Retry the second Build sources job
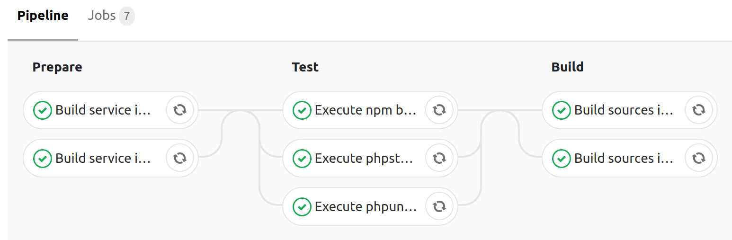Screen dimensions: 732x240 [699, 158]
